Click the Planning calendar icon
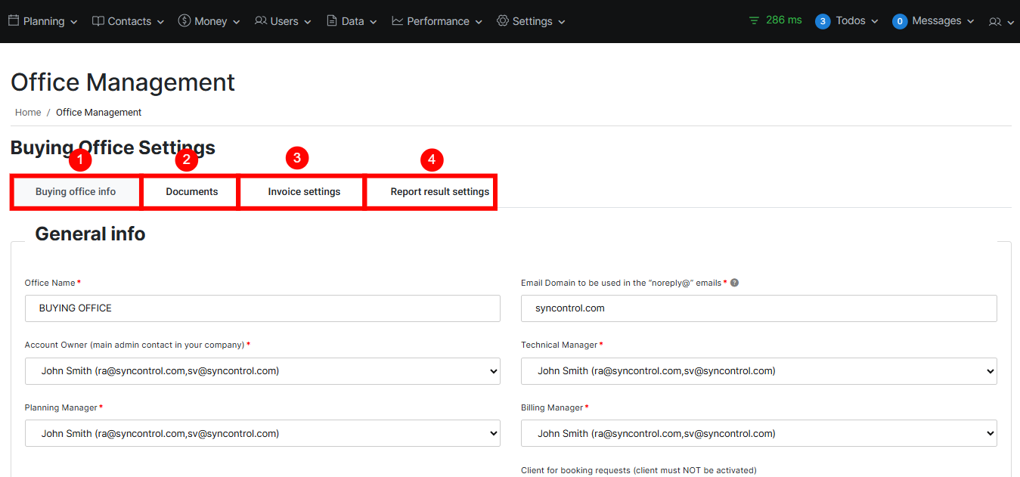Viewport: 1020px width, 477px height. 14,20
